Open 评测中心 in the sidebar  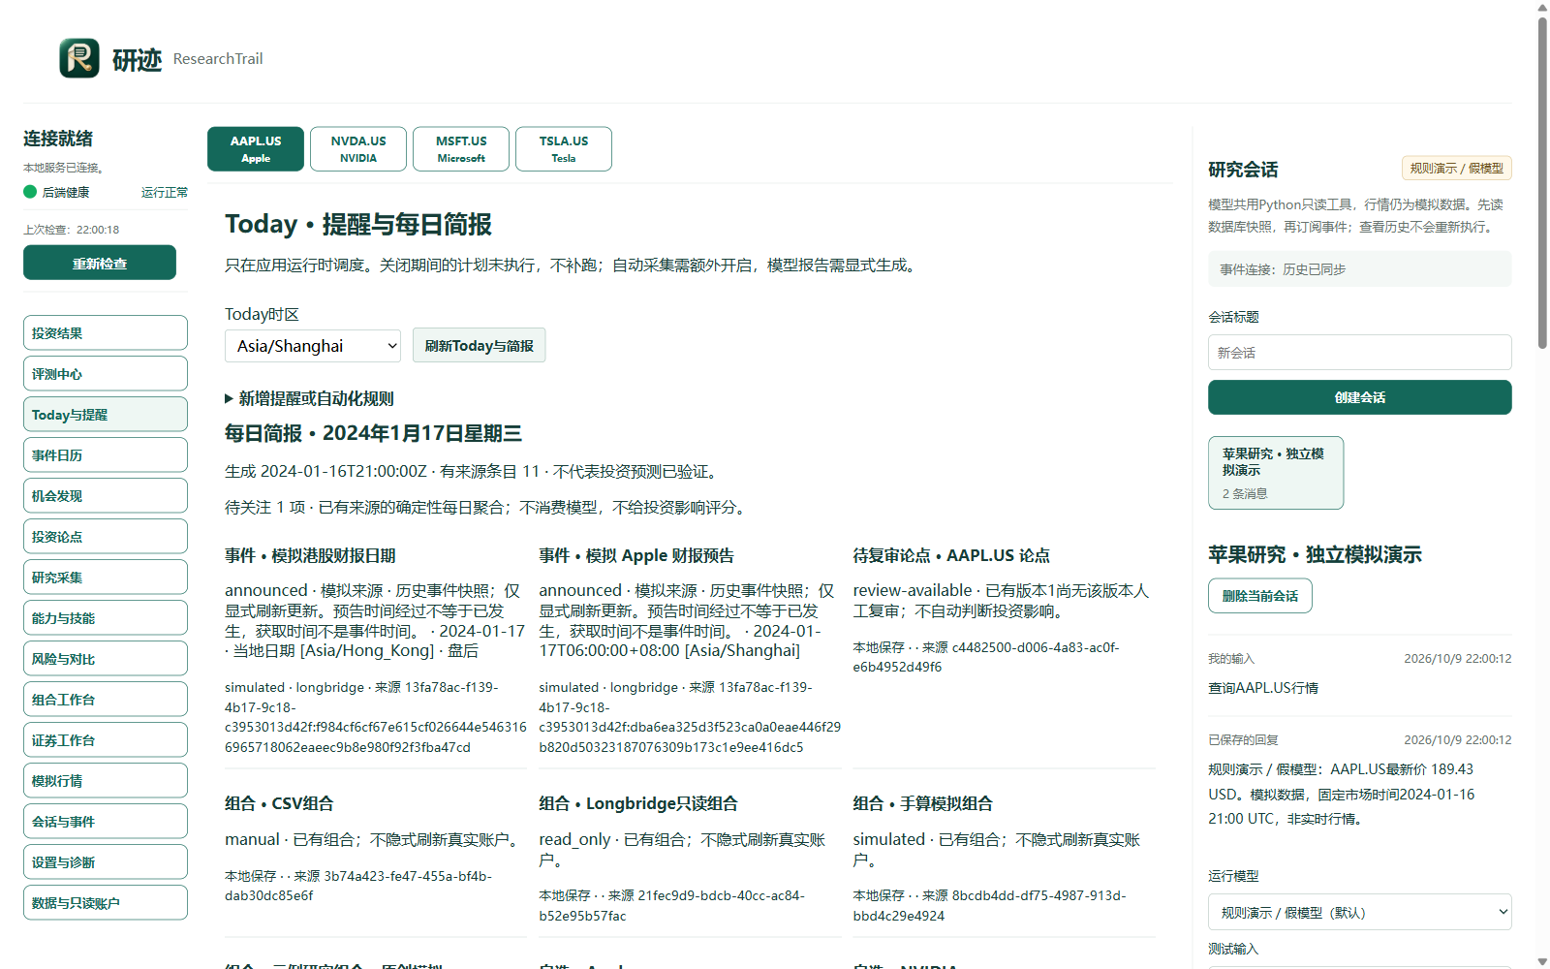[x=106, y=373]
